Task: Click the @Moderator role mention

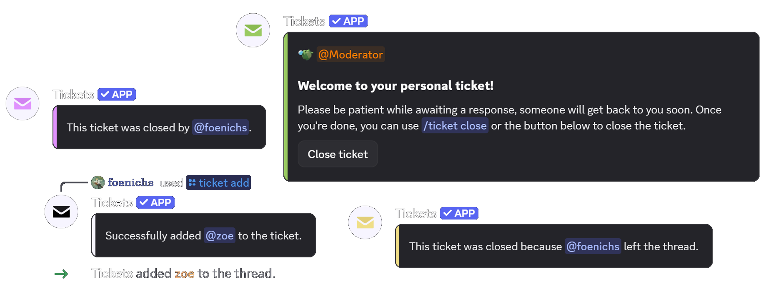Action: (x=350, y=54)
